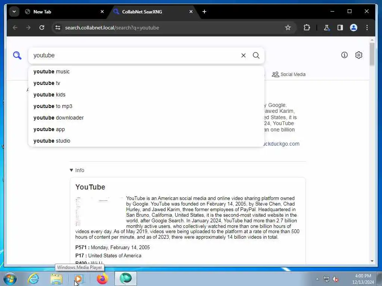382x286 pixels.
Task: Choose suggestion youtube downloader
Action: [146, 118]
